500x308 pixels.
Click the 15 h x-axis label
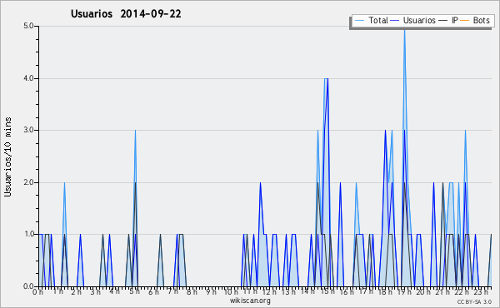(x=327, y=291)
